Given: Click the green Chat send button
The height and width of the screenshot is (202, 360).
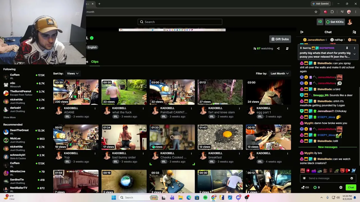Looking at the screenshot, I should click(x=351, y=187).
